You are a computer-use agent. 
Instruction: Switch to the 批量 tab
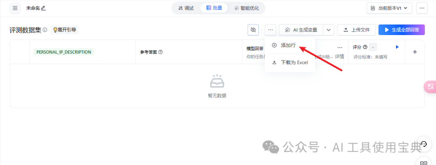(x=214, y=8)
